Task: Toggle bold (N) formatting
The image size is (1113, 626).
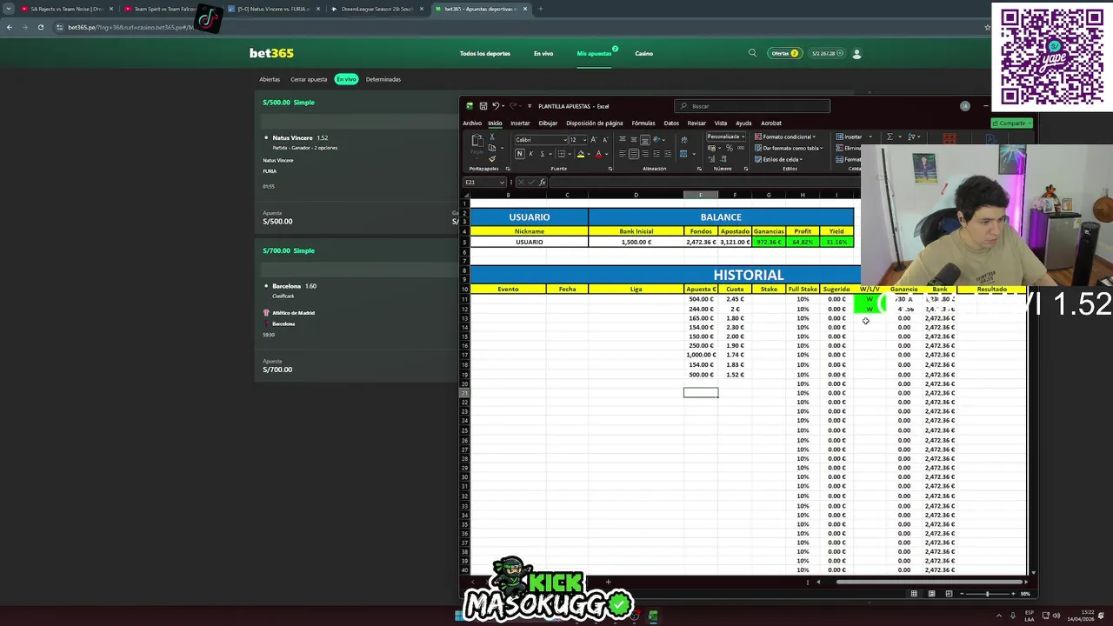Action: [x=520, y=154]
